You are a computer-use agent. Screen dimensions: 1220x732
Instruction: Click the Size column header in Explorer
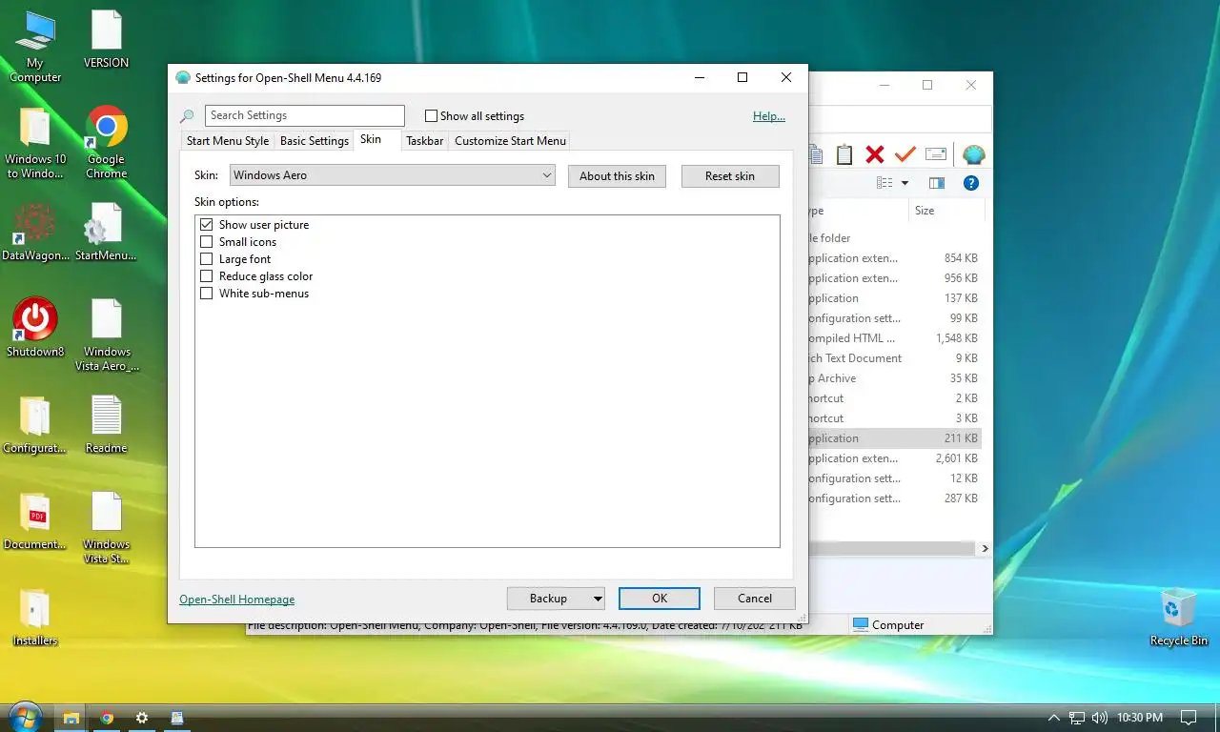pos(945,211)
